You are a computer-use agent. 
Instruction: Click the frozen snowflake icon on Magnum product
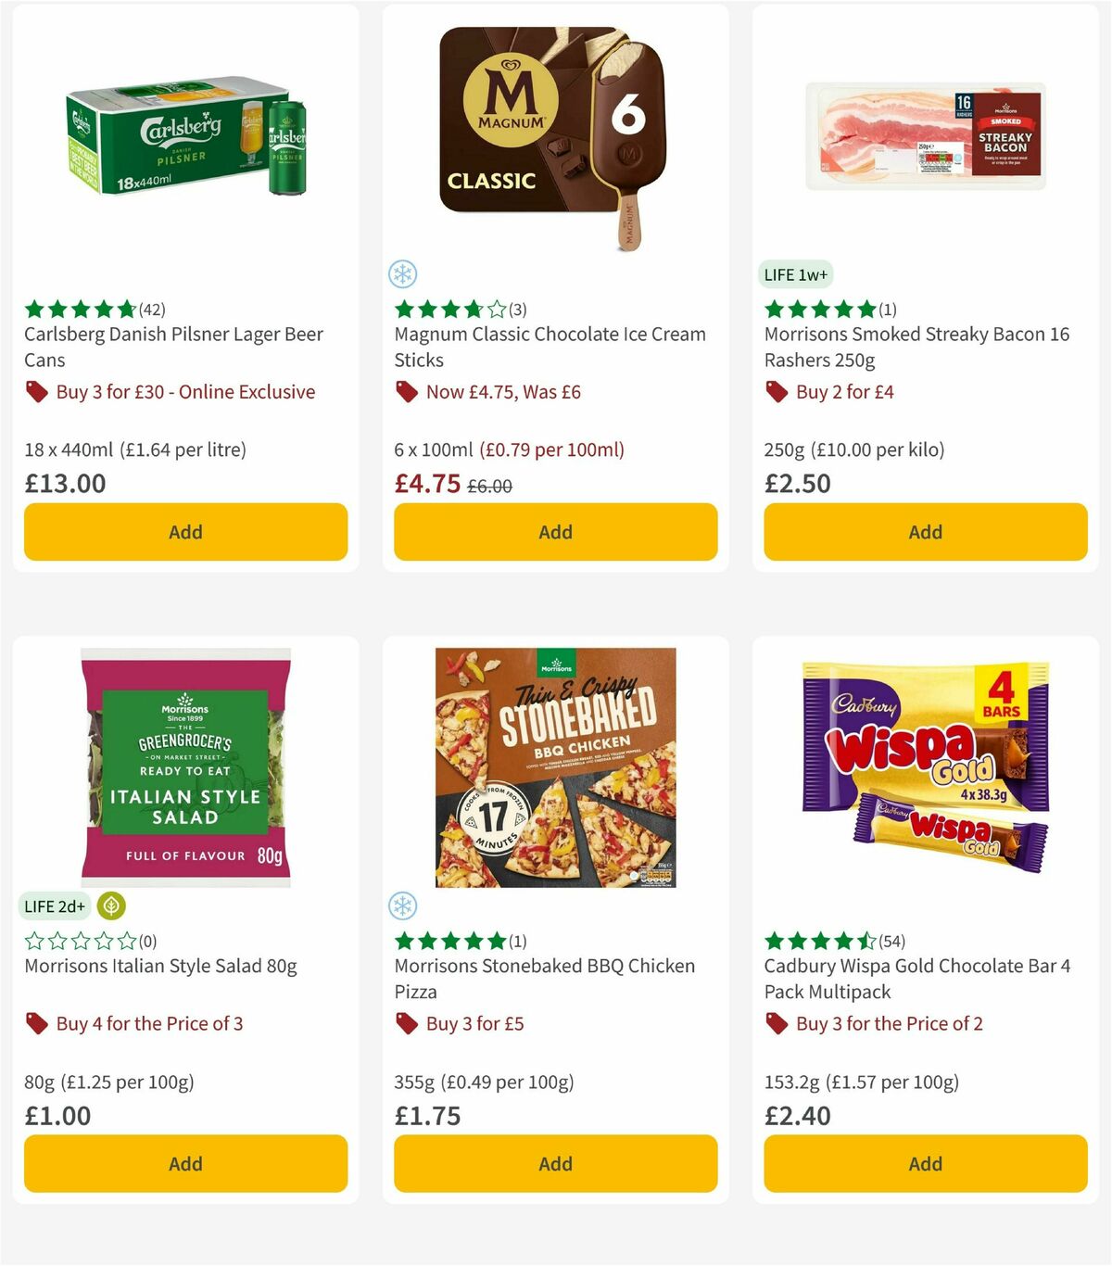(403, 274)
